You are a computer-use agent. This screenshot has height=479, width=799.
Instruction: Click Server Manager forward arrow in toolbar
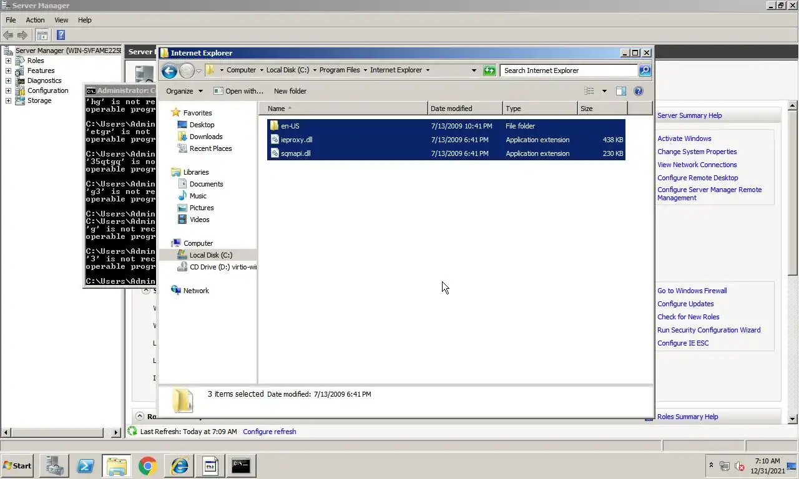tap(22, 36)
